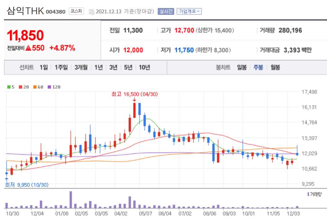
Task: Toggle the green 5-day moving average legend
Action: [x=9, y=87]
